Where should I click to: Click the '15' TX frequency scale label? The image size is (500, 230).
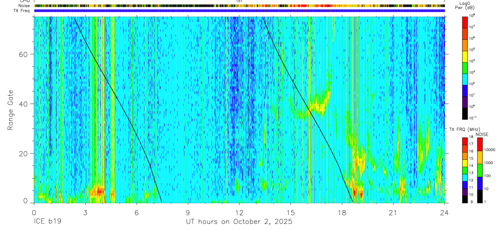471,159
